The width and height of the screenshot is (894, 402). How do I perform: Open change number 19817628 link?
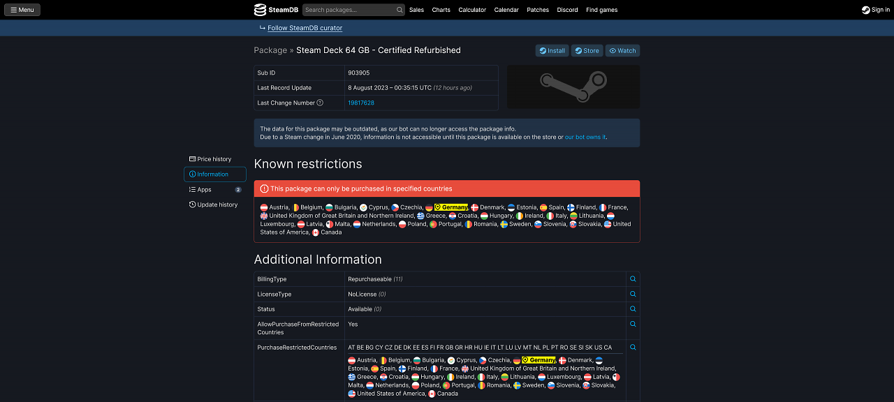(361, 103)
